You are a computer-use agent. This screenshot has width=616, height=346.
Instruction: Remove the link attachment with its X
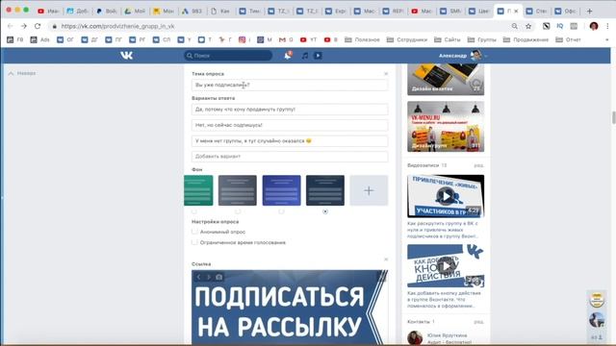(x=386, y=259)
